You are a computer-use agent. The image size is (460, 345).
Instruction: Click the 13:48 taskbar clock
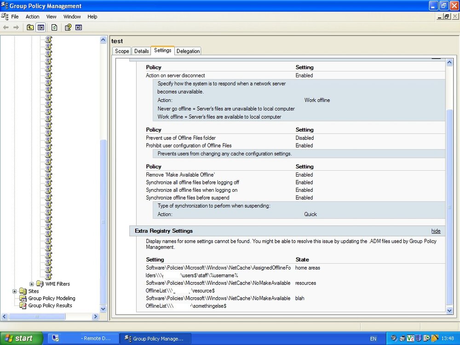pos(448,339)
